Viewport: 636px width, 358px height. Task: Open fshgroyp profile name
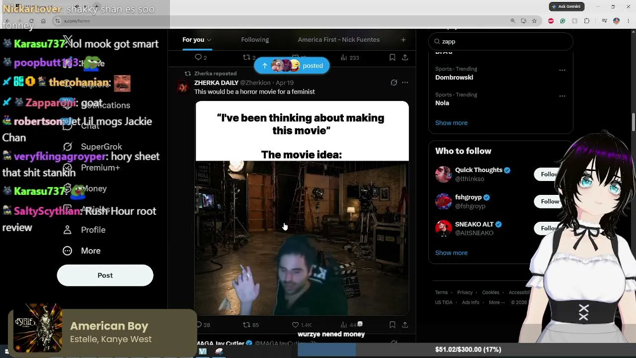(x=469, y=197)
